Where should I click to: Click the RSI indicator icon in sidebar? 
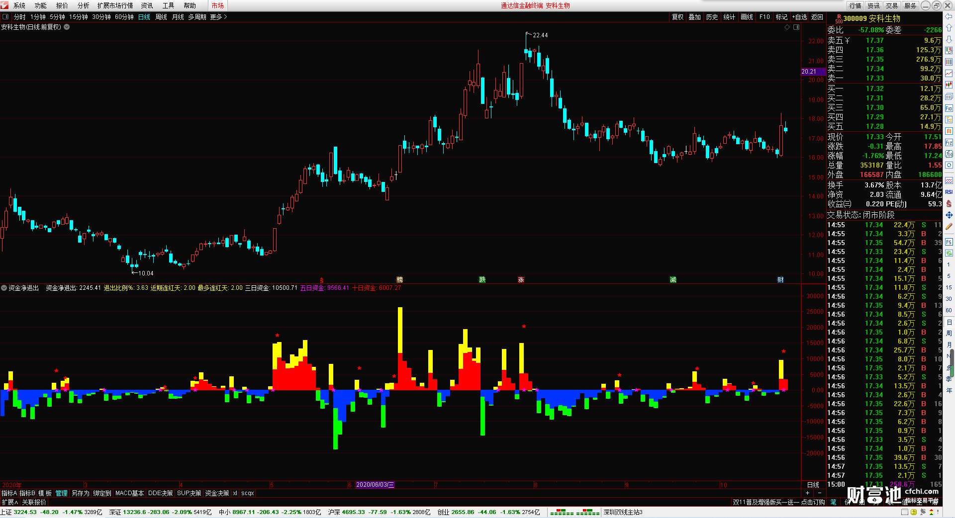coord(949,192)
